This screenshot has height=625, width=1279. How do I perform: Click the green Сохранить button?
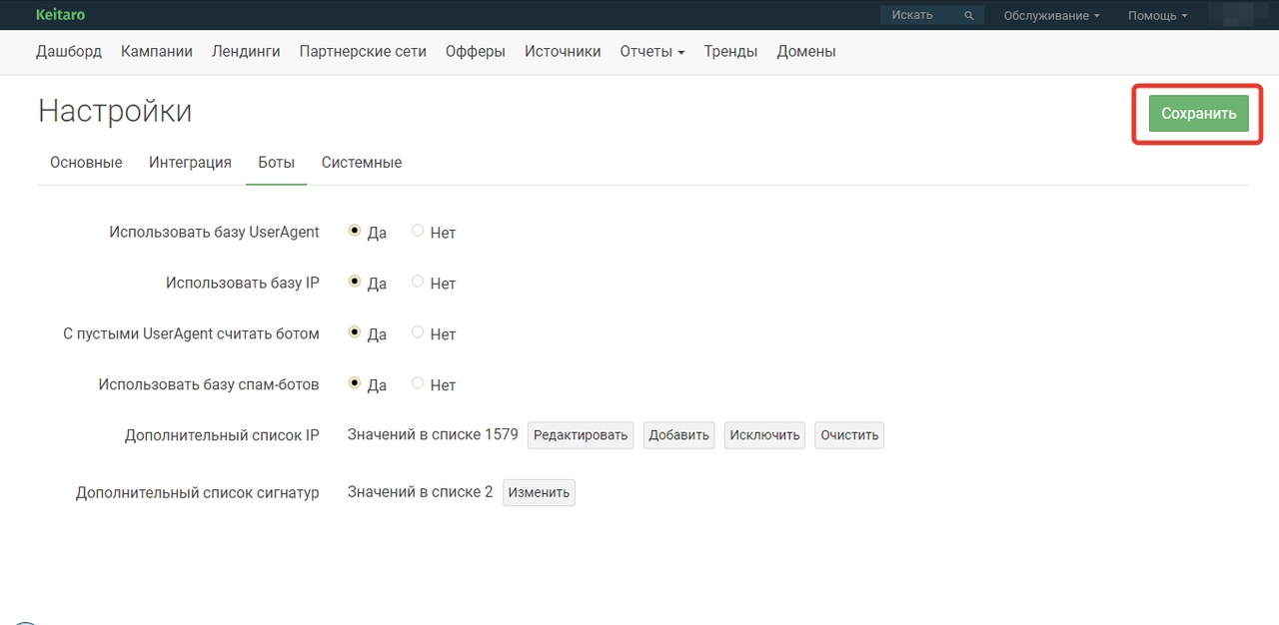pos(1198,114)
